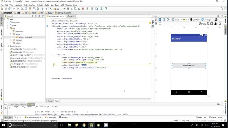Open the Refactor menu

click(x=40, y=5)
